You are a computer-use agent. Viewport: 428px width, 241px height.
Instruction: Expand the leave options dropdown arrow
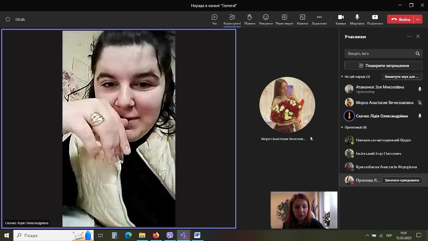click(x=418, y=20)
